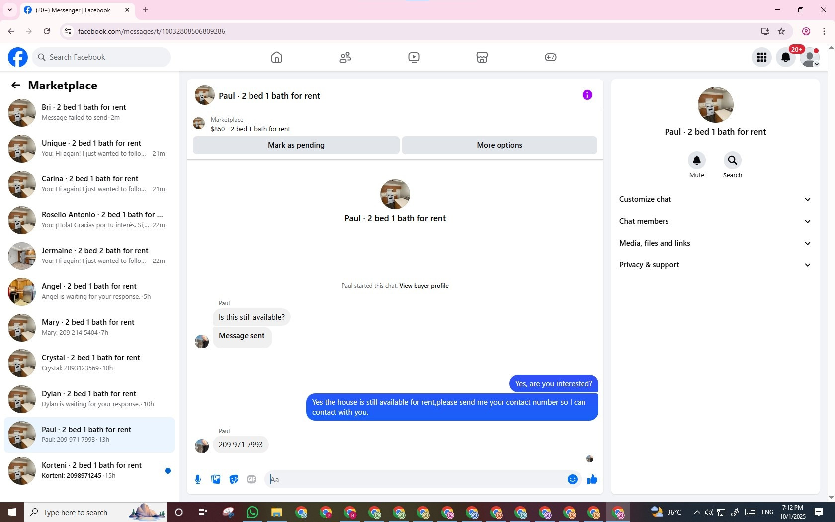The image size is (835, 522).
Task: Open the Marketplace storefront icon
Action: [x=482, y=57]
